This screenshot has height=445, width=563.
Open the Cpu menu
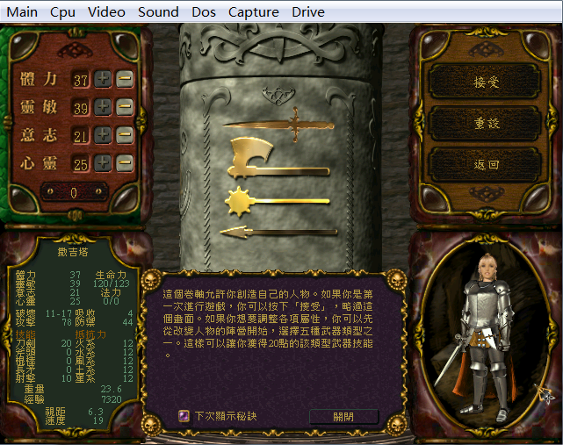tap(63, 12)
